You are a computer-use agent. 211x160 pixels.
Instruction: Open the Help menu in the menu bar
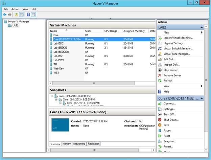tap(34, 9)
